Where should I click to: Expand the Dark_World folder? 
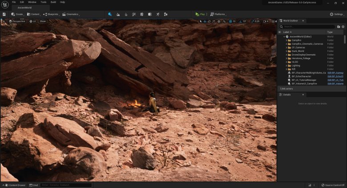coord(286,51)
